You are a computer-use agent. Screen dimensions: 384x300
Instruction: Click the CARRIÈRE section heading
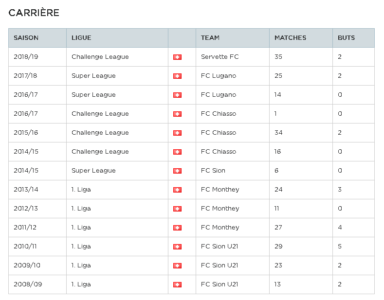tap(34, 13)
